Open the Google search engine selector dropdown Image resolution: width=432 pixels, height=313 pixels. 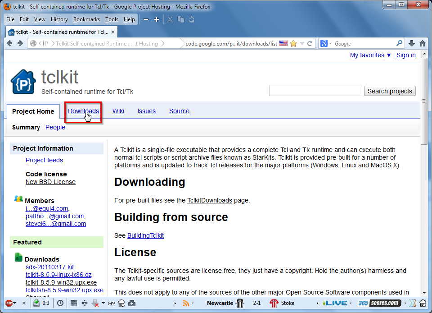pos(326,43)
